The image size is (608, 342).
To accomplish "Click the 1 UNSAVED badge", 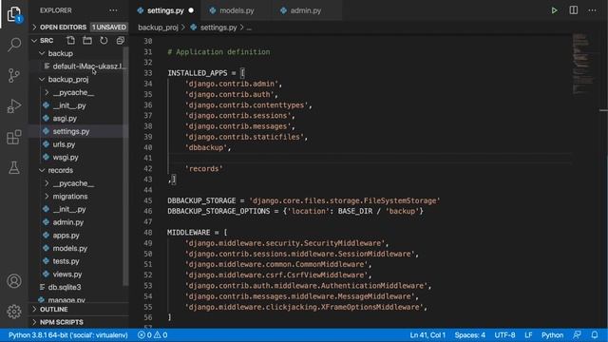I will pyautogui.click(x=109, y=28).
